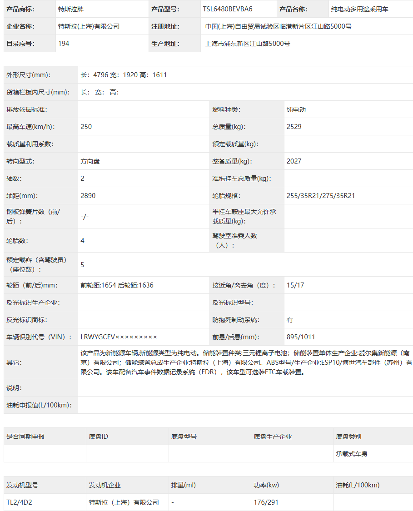Click the 车辆识别代号（VIN） label

(x=39, y=337)
